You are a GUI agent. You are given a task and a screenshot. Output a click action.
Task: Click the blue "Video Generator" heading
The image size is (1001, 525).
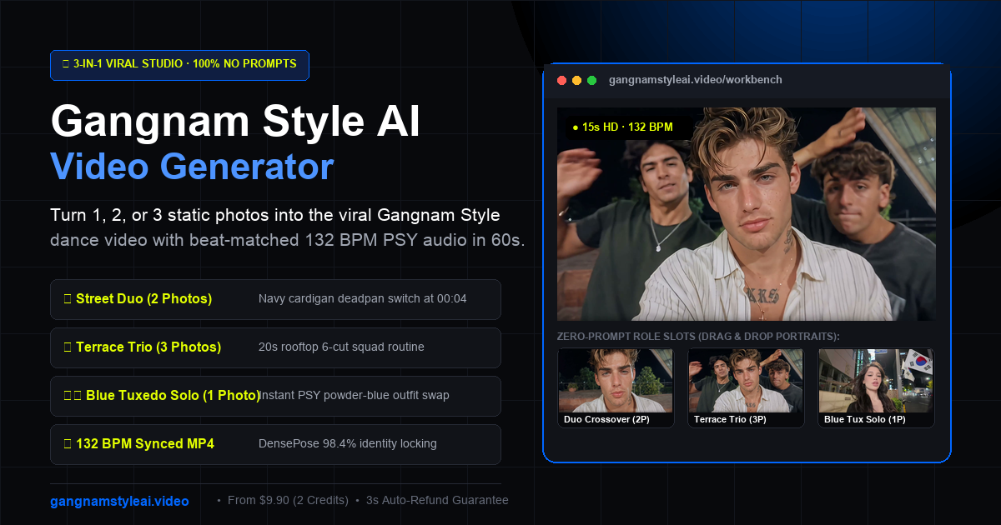[192, 167]
